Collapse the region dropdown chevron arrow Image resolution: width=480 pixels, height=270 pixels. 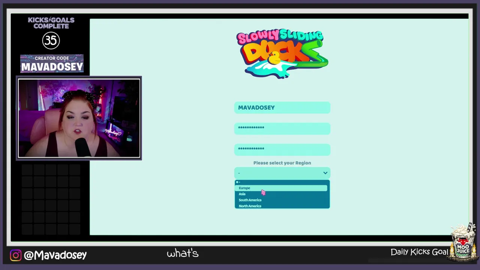tap(325, 173)
